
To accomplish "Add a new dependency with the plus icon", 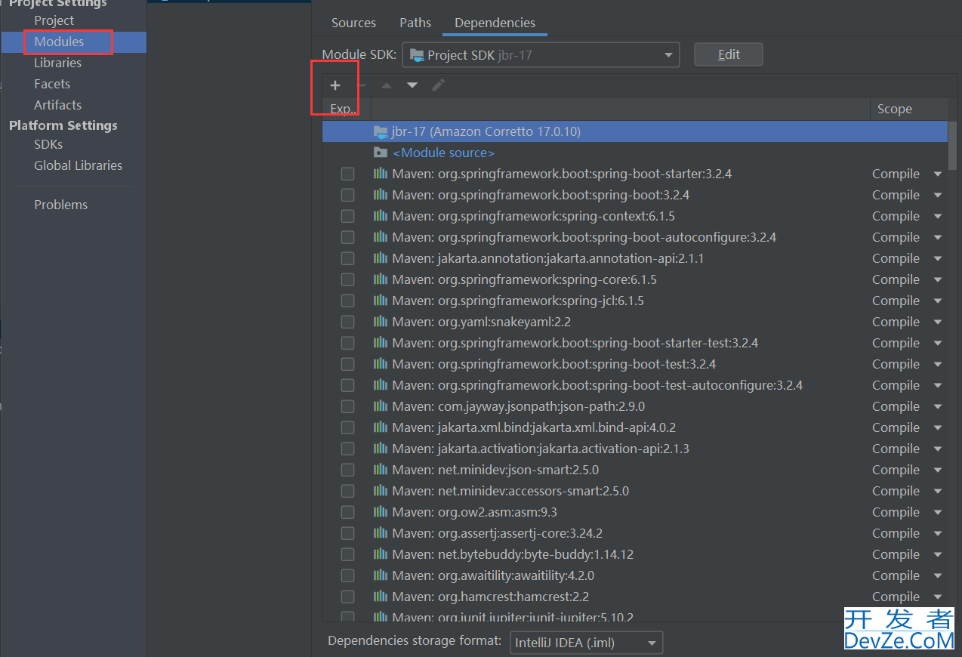I will click(335, 85).
